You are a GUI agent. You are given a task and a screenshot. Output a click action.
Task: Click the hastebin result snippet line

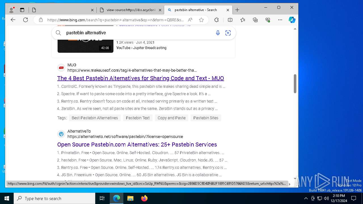[142, 160]
